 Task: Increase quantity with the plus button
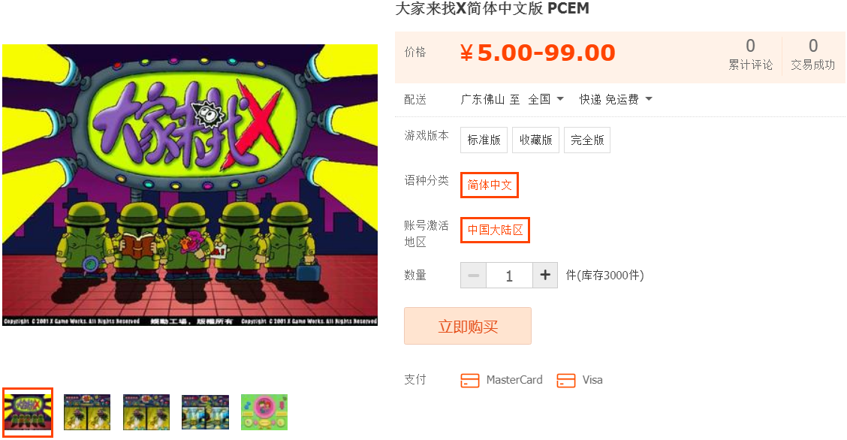[545, 276]
